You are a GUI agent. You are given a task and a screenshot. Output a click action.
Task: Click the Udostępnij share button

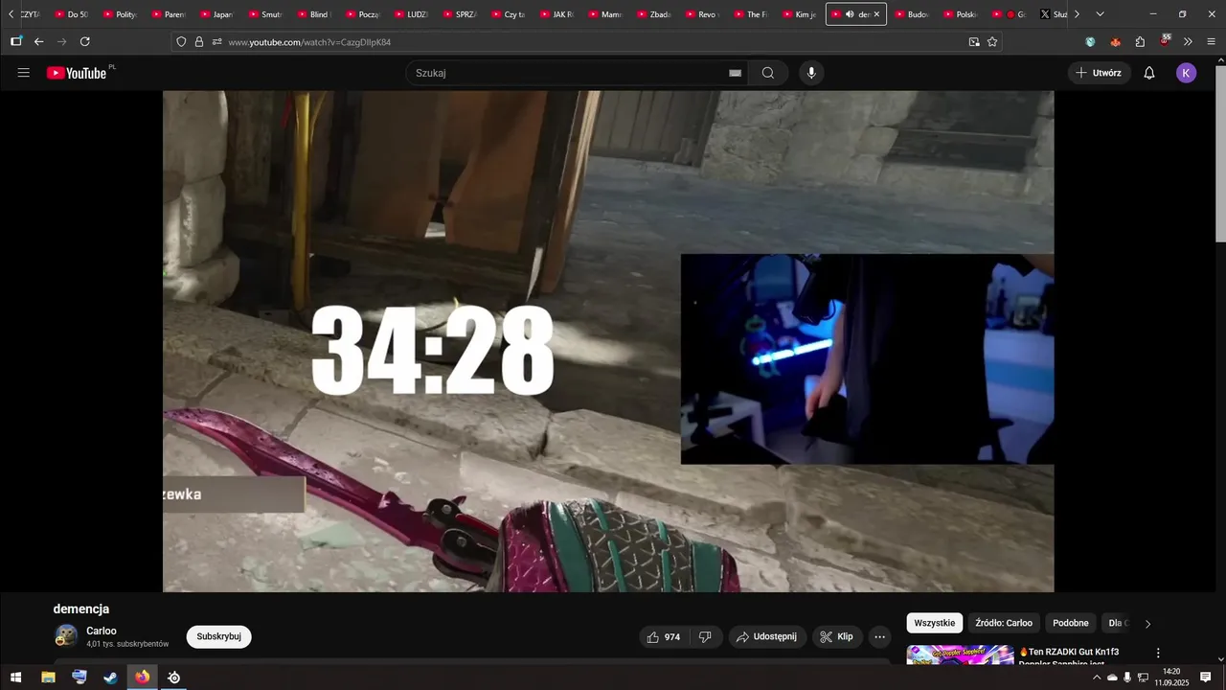pos(767,636)
